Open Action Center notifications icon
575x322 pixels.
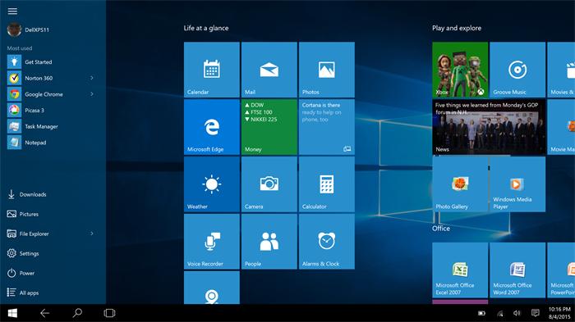click(x=536, y=313)
